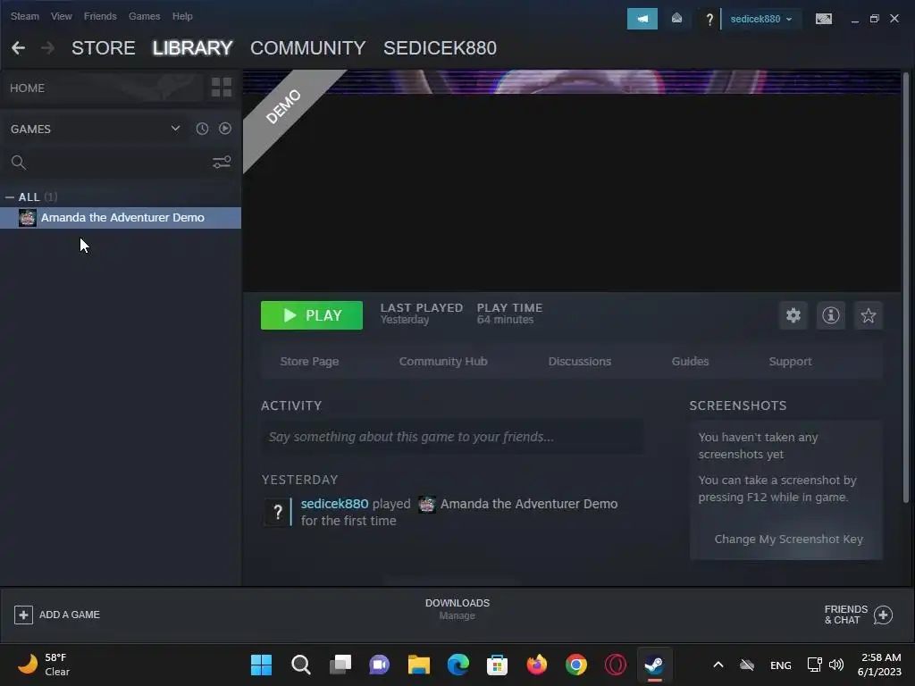Screen dimensions: 915x686
Task: Open the Support link
Action: tap(790, 362)
